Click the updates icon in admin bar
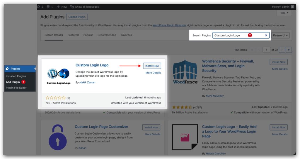 (39, 7)
